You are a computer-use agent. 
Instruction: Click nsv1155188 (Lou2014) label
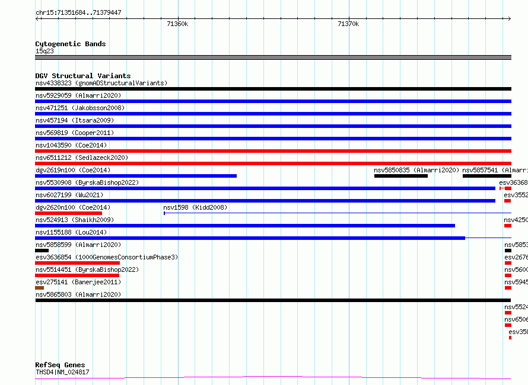click(x=71, y=232)
